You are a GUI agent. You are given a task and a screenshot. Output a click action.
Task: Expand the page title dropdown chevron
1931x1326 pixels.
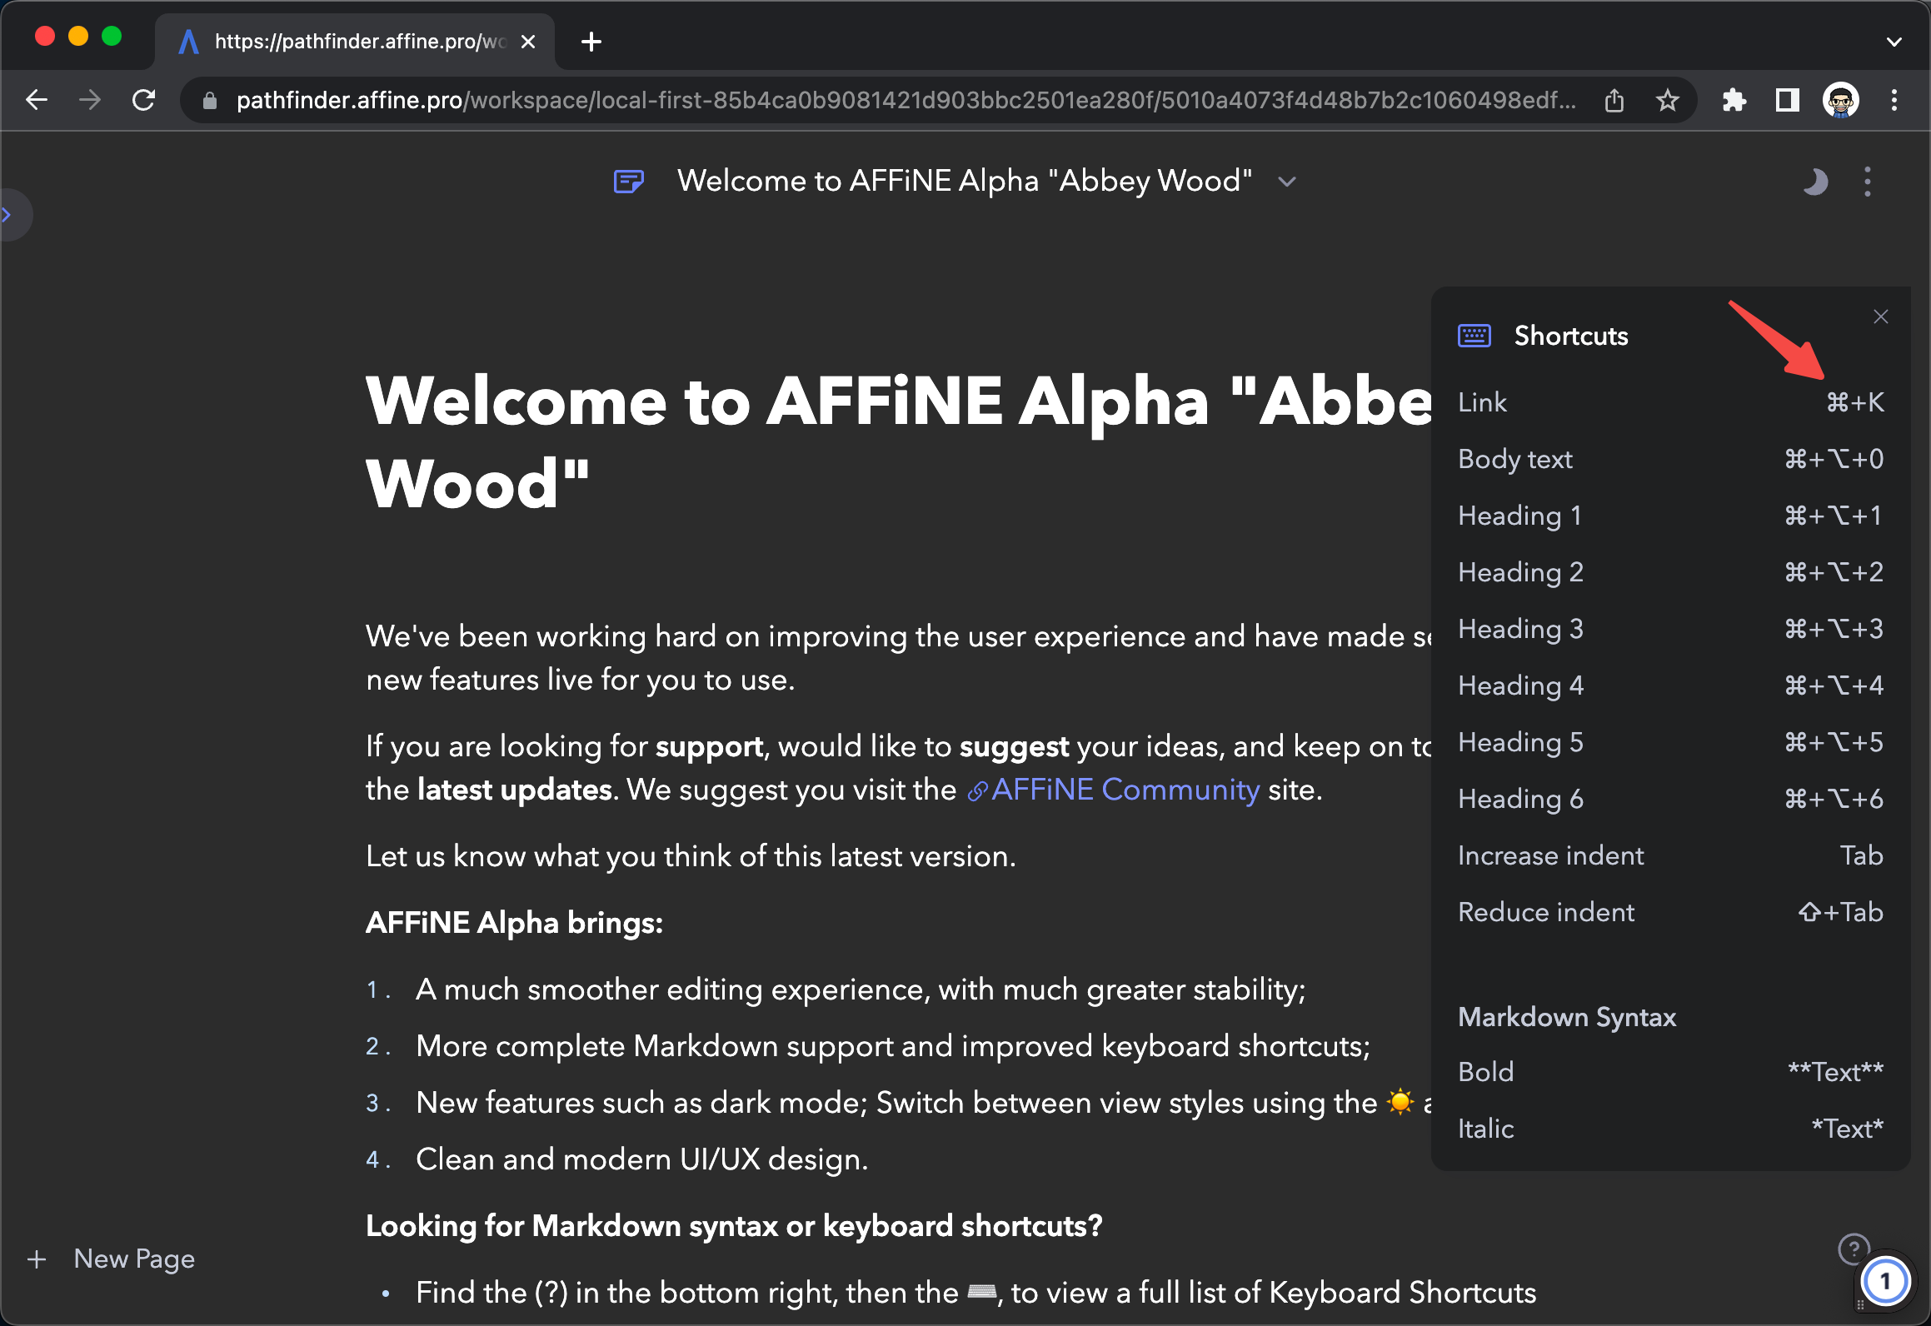coord(1287,182)
